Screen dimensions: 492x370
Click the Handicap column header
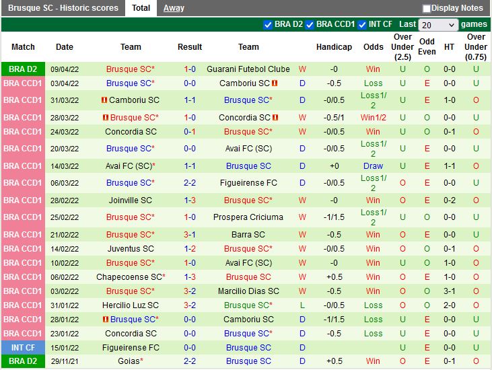click(x=334, y=47)
